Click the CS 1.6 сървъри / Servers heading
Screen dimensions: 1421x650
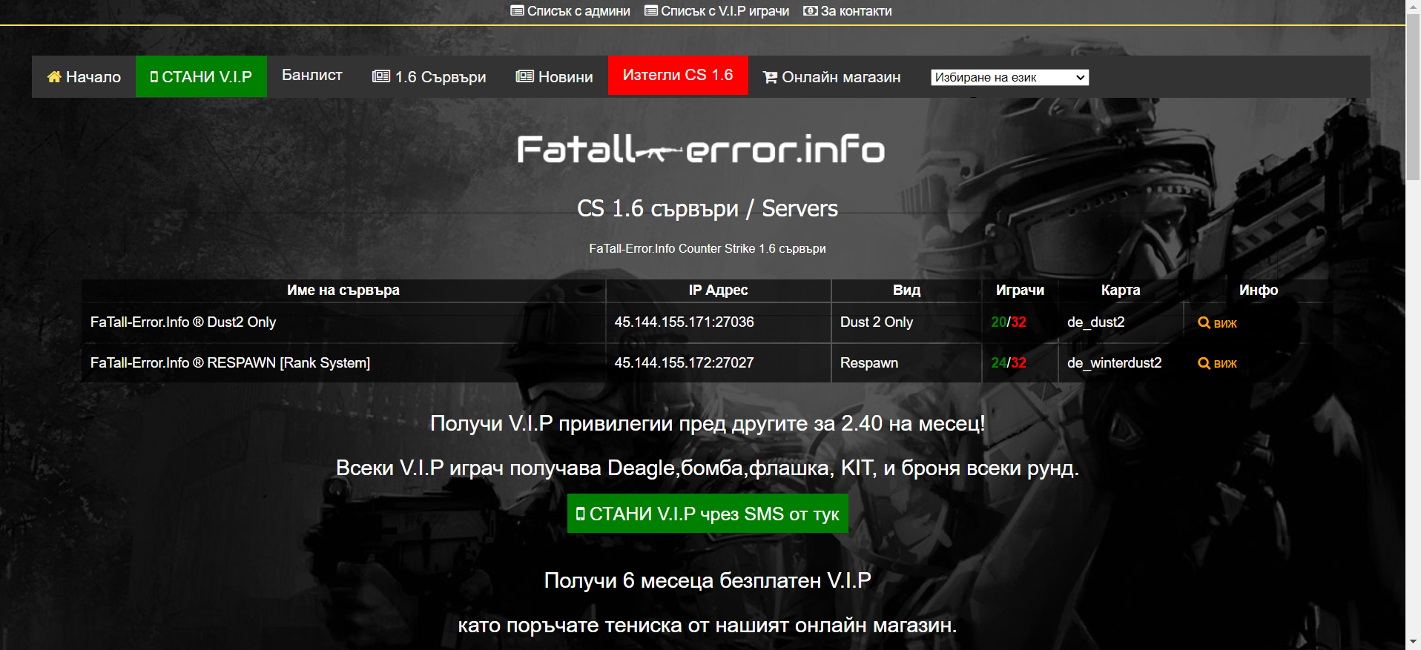click(708, 209)
